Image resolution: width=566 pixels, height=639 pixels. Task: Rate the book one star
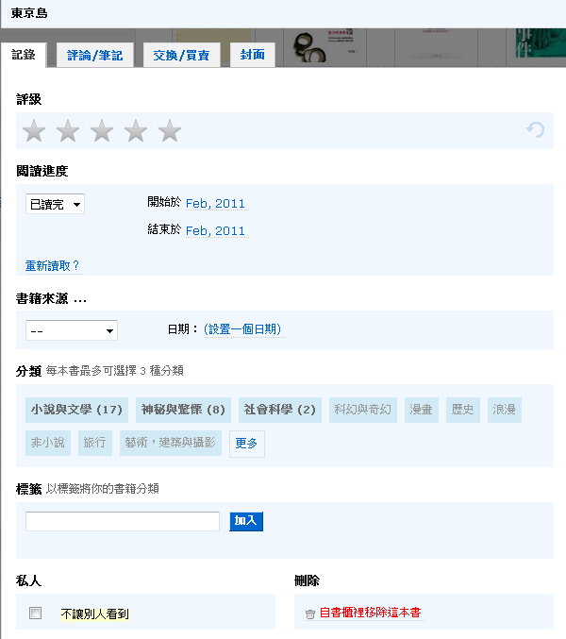pos(34,131)
